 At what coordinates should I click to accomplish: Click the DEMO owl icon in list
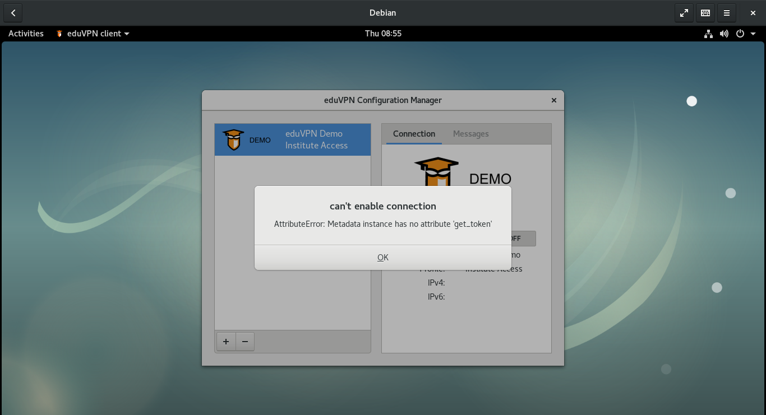[x=233, y=140]
